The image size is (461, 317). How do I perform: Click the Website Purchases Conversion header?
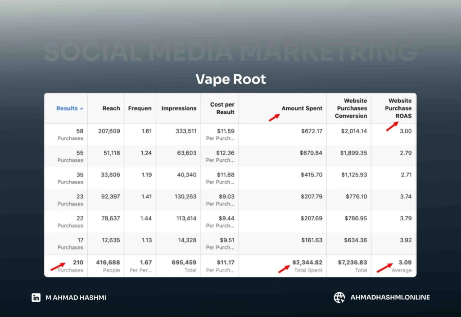[x=351, y=108]
